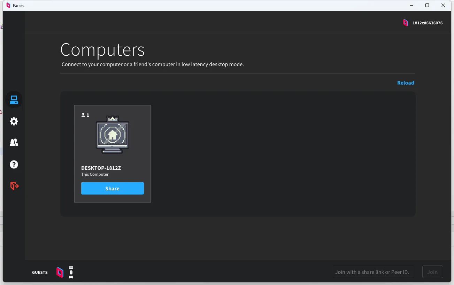Click the Join button
This screenshot has height=285, width=454.
(432, 272)
